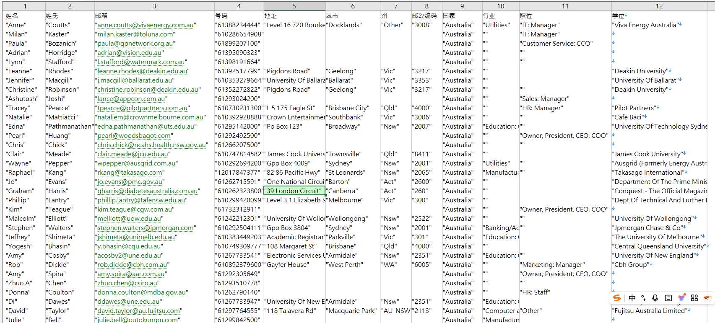Viewport: 715px width, 323px height.
Task: Open the four-square toolbox icon on input toolbar
Action: click(x=694, y=298)
